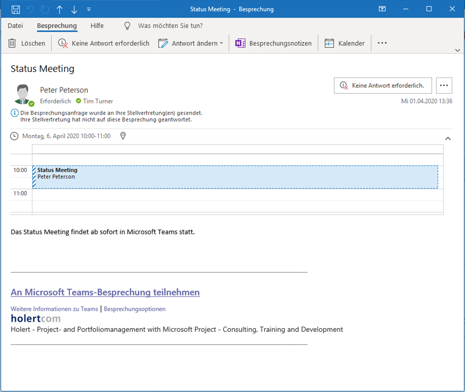This screenshot has width=465, height=392.
Task: Click the 11:00 time label
Action: pos(20,193)
